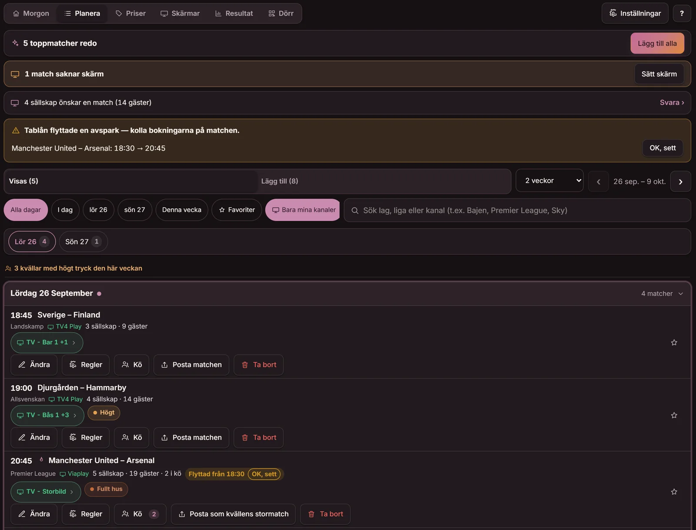Mark Manchester United – Arsenal as favorite star
This screenshot has width=696, height=530.
pyautogui.click(x=674, y=492)
